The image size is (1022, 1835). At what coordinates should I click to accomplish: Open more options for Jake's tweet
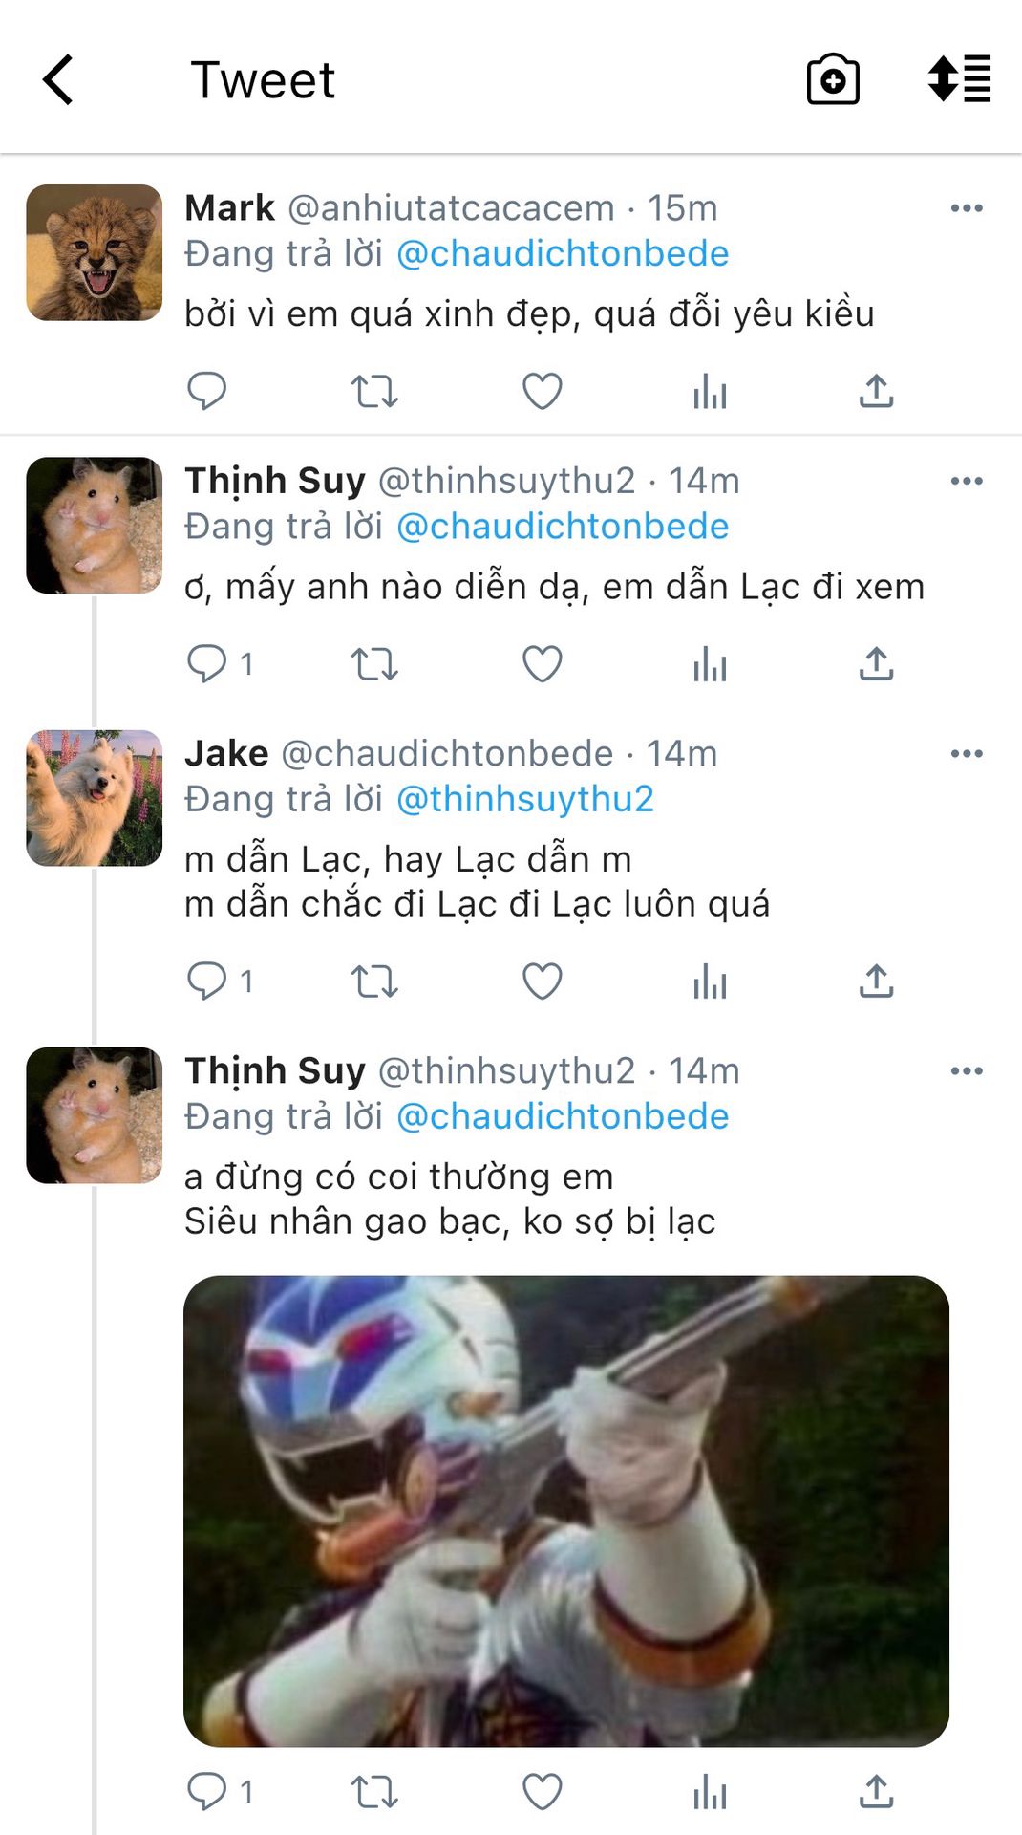click(967, 754)
